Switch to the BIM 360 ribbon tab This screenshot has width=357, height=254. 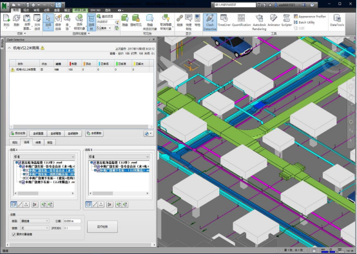[x=95, y=10]
